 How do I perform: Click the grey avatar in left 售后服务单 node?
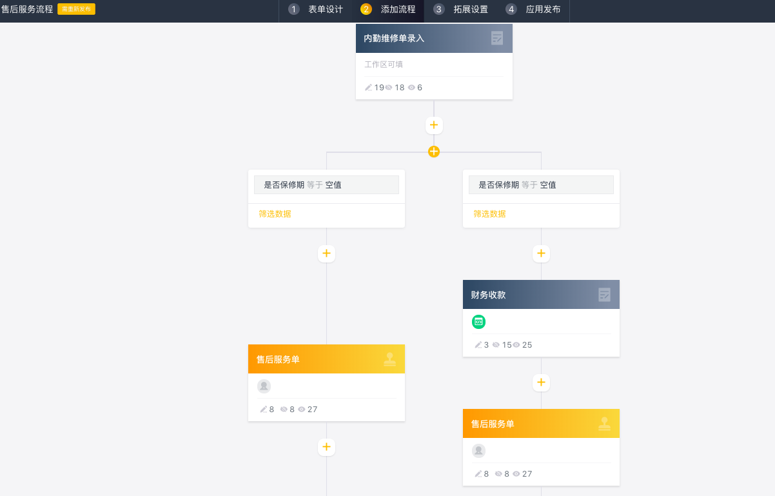pyautogui.click(x=264, y=386)
